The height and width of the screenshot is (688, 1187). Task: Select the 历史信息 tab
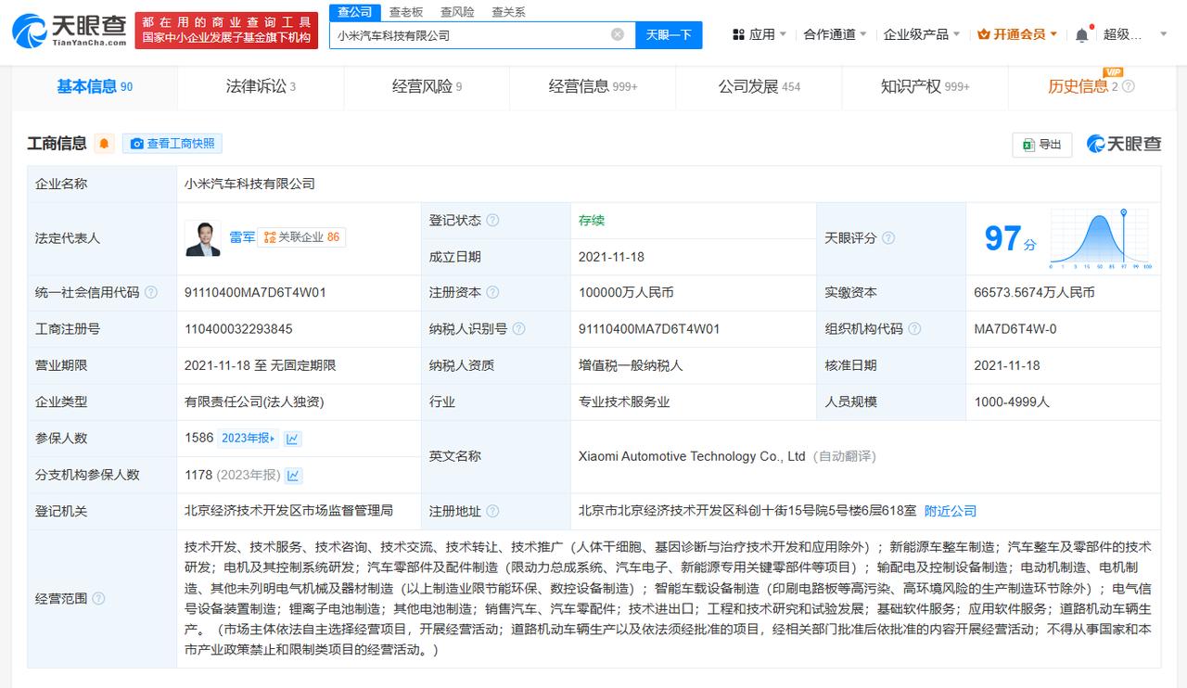point(1091,86)
